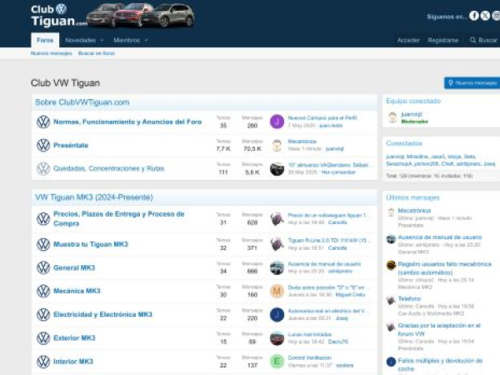Screen dimensions: 500x375
Task: Click the VW icon beside Exterior MK3
Action: (x=43, y=338)
